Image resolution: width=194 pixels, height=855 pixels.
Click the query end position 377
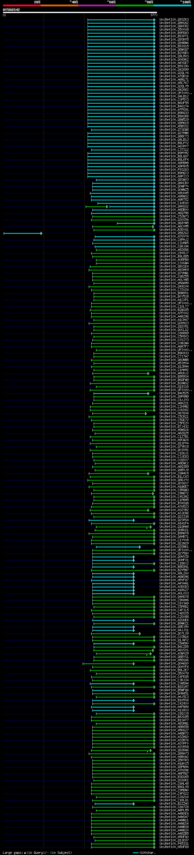tap(153, 15)
